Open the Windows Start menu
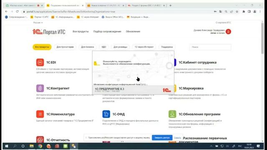This screenshot has width=267, height=150. click(x=7, y=146)
